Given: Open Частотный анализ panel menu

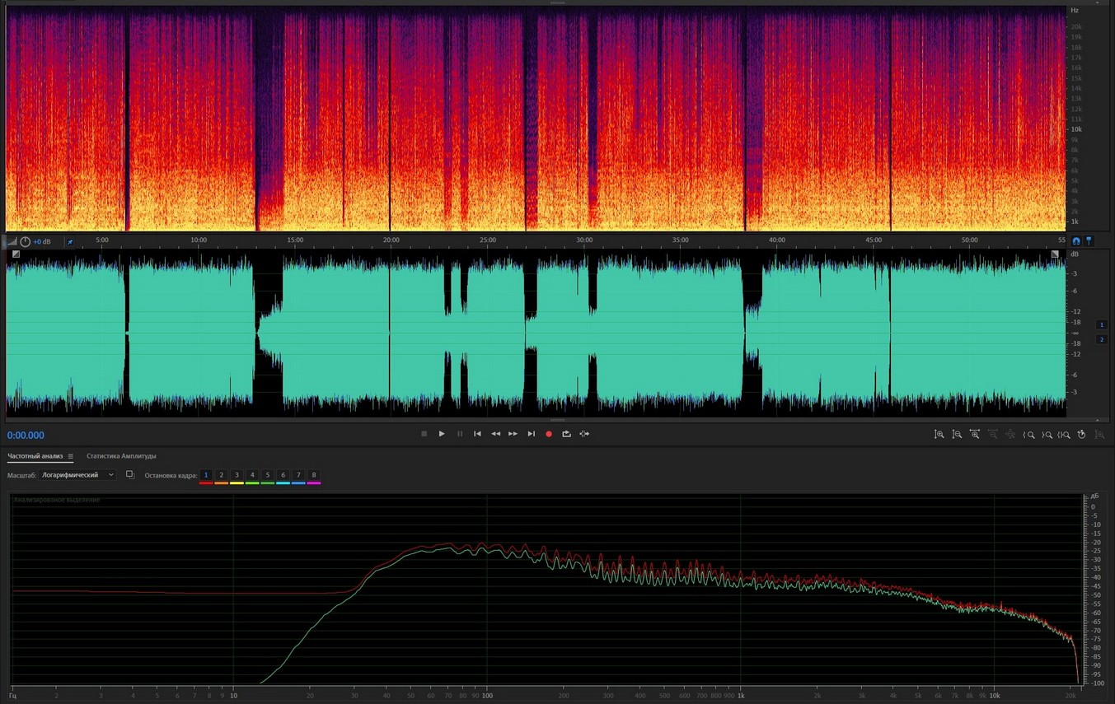Looking at the screenshot, I should point(71,456).
